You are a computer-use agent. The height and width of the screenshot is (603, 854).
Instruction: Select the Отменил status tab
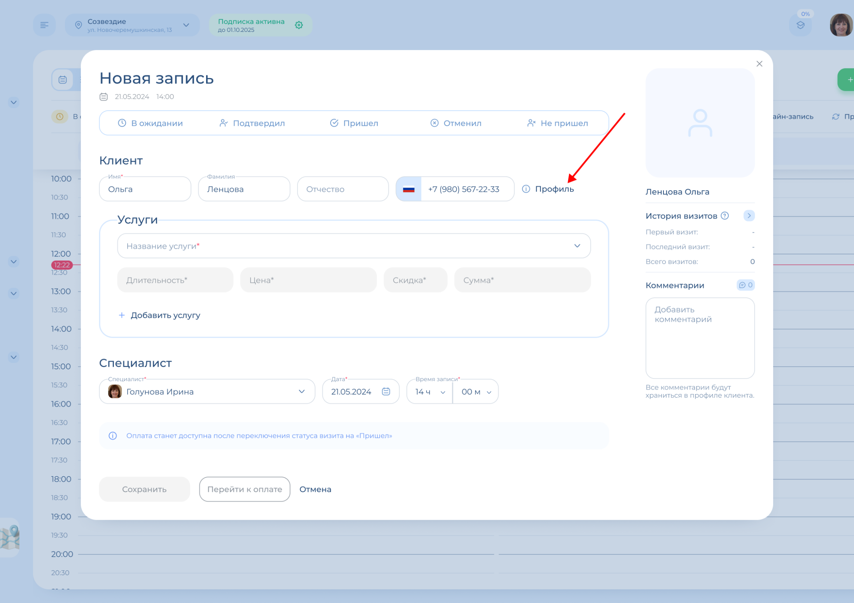pos(456,123)
